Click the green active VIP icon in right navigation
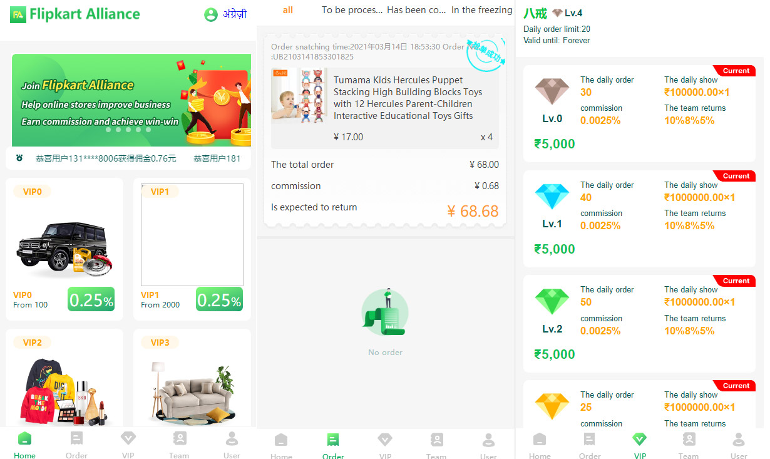Viewport: 770px width, 459px height. coord(639,439)
